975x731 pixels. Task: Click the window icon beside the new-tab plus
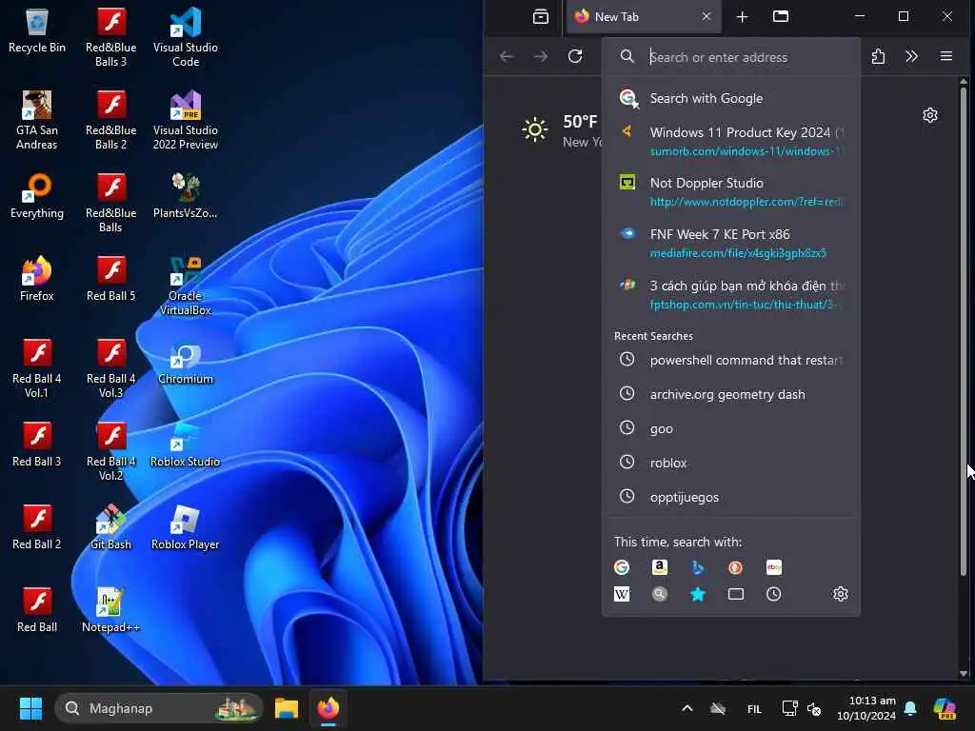tap(781, 17)
